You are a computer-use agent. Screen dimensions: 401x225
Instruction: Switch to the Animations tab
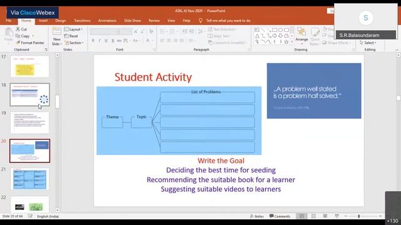click(107, 21)
